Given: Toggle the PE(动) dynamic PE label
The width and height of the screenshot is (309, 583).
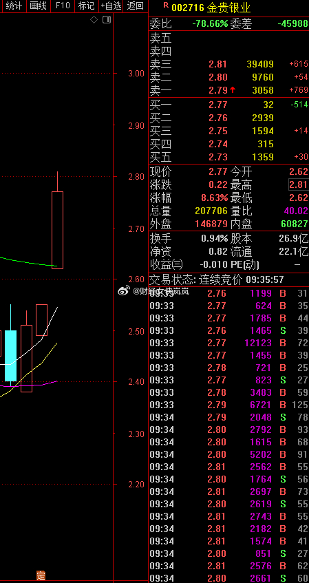Looking at the screenshot, I should click(244, 265).
